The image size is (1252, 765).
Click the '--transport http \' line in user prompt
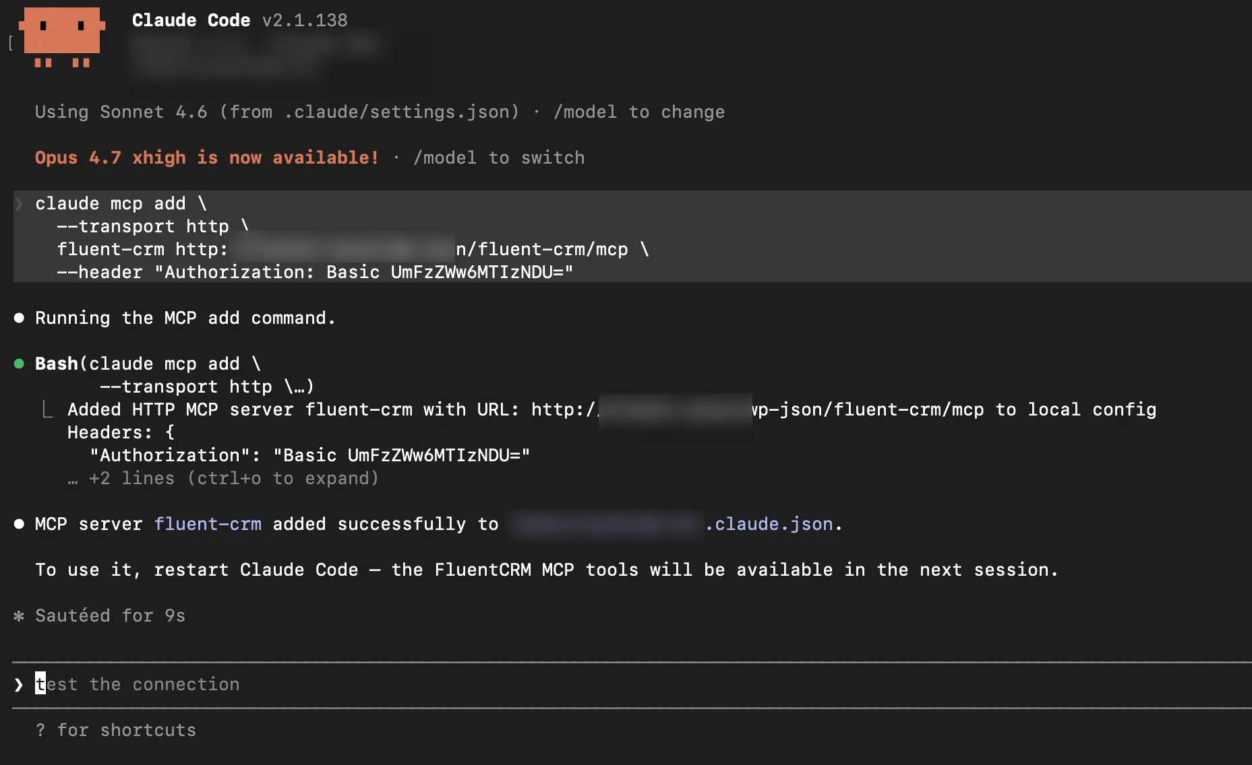pyautogui.click(x=153, y=226)
